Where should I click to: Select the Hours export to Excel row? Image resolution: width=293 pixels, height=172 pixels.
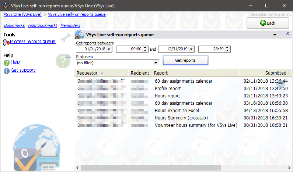pyautogui.click(x=177, y=111)
